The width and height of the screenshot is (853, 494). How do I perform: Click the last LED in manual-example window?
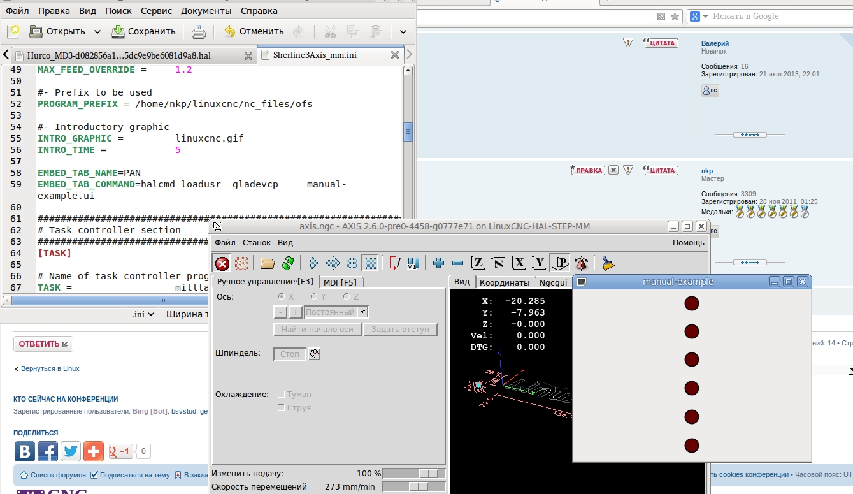tap(692, 445)
